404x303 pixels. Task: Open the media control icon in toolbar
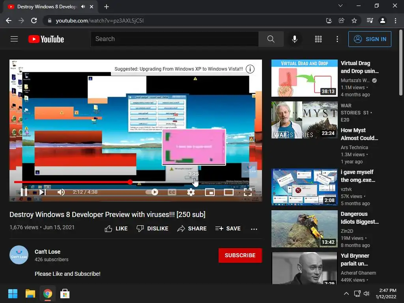pos(370,21)
